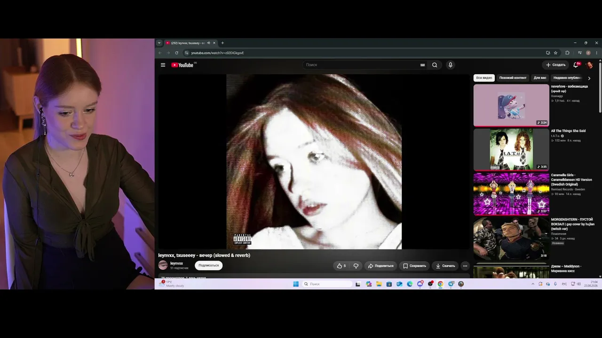
Task: Click install/cast icon in address bar
Action: pos(548,53)
